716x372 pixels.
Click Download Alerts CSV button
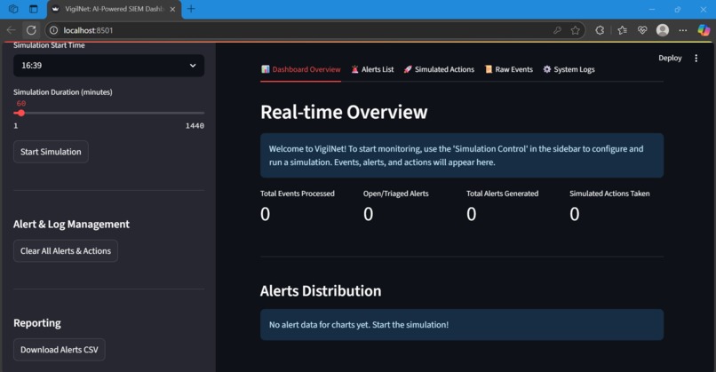(x=59, y=350)
